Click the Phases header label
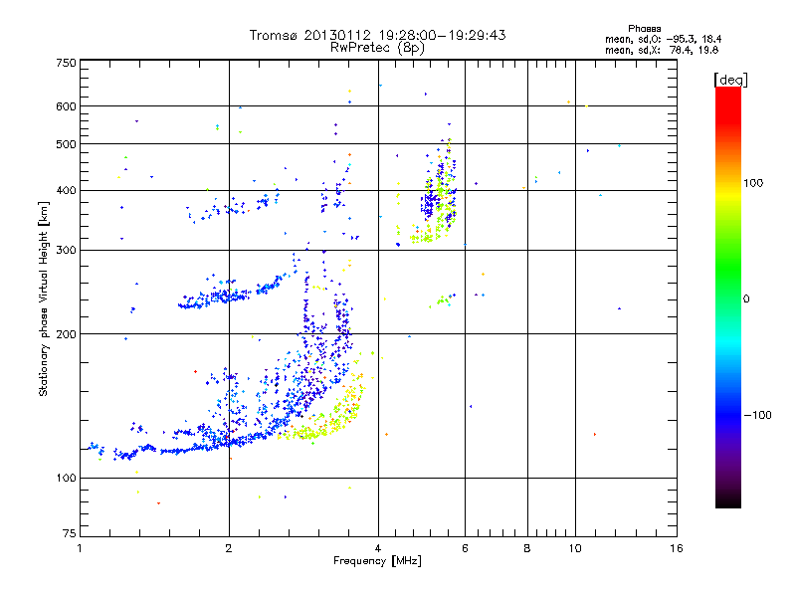Image resolution: width=796 pixels, height=597 pixels. (644, 29)
